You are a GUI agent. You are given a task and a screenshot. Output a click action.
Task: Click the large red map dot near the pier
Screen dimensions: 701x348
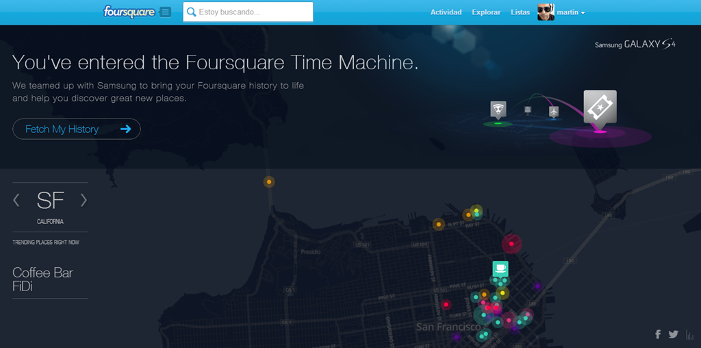pyautogui.click(x=511, y=244)
